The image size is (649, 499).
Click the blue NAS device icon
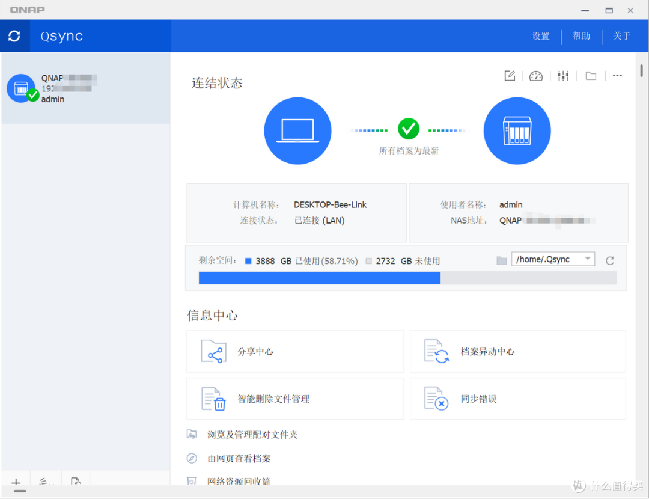[517, 131]
